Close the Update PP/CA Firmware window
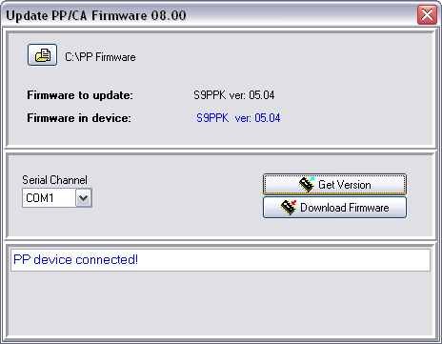 coord(427,14)
